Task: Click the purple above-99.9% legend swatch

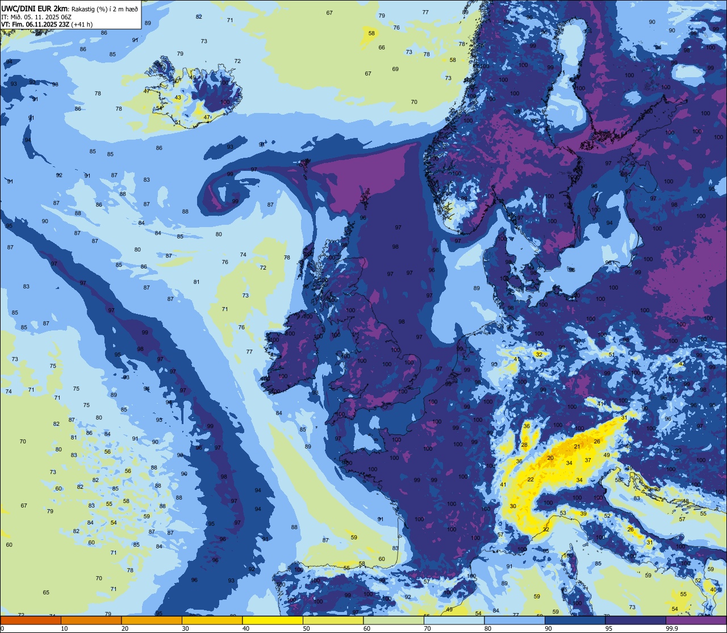Action: pos(696,620)
